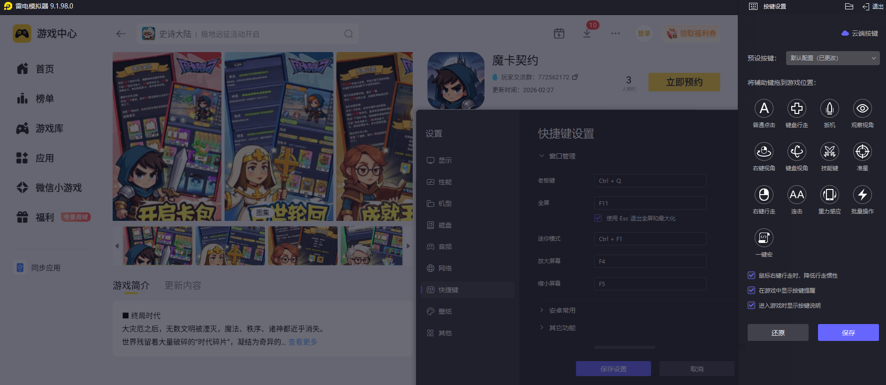Edit the 全屏 F11 shortcut field
Screen dimensions: 886x385
pyautogui.click(x=650, y=203)
